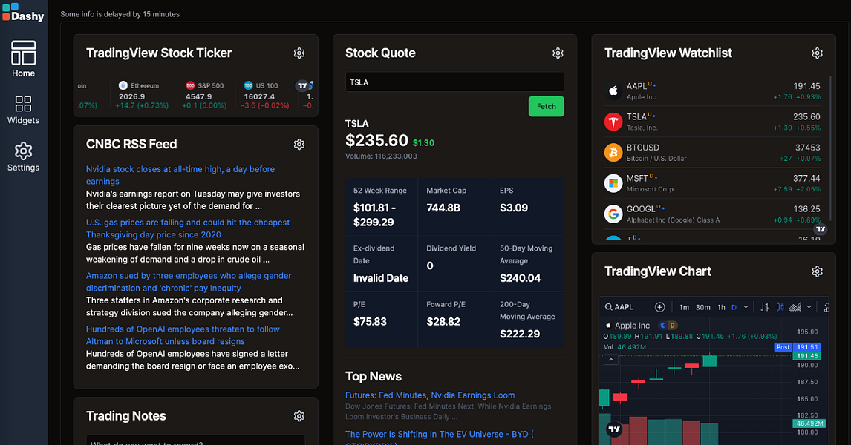Select the candlestick chart style icon
851x445 pixels.
click(780, 307)
